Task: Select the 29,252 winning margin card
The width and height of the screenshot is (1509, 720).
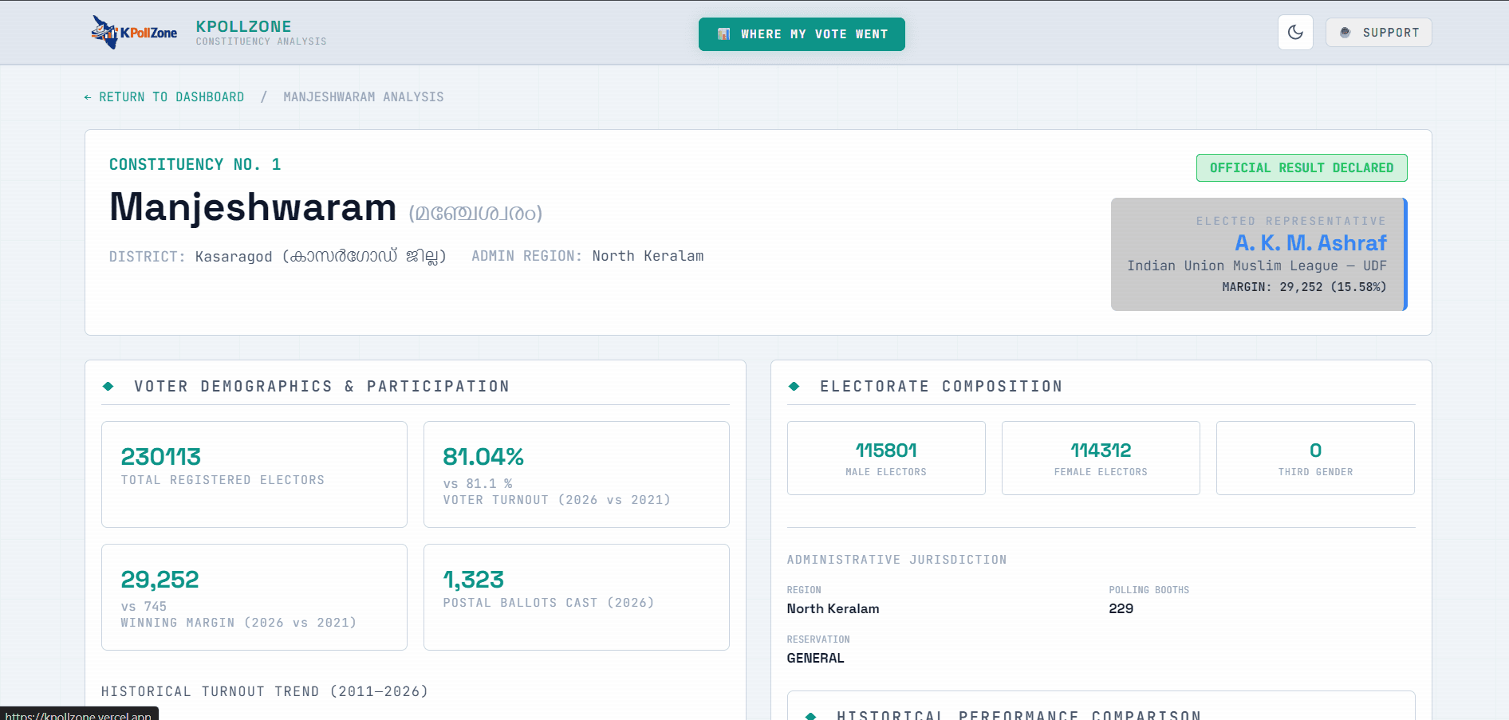Action: coord(254,597)
